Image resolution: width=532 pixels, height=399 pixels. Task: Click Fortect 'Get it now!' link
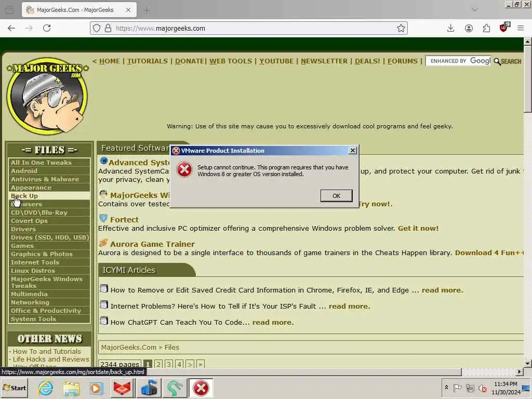(418, 229)
